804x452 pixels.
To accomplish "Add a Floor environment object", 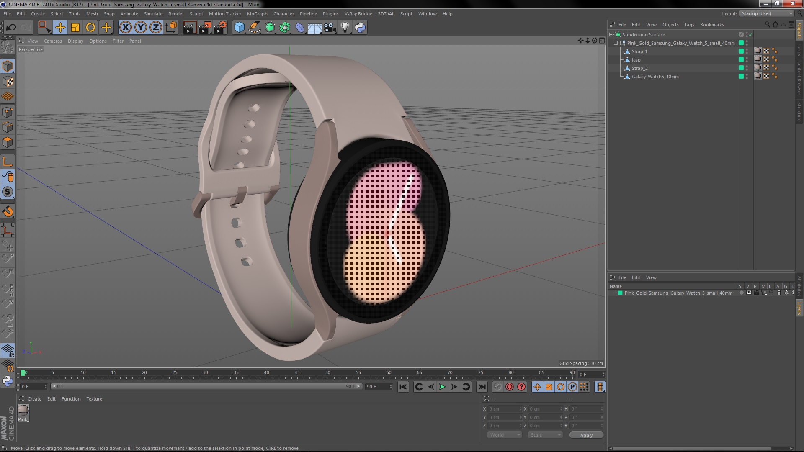I will (315, 28).
